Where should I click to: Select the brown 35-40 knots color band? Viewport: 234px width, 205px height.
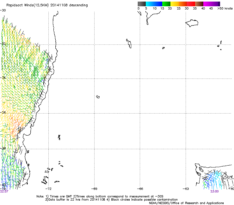(199, 4)
